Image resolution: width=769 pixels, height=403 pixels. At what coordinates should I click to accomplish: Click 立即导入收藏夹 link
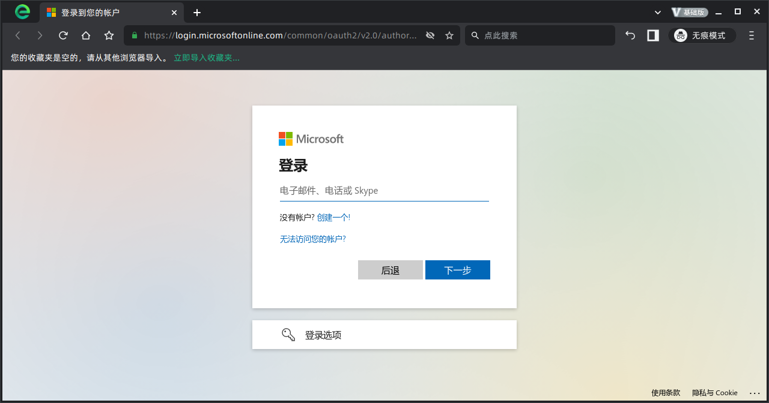pos(207,58)
